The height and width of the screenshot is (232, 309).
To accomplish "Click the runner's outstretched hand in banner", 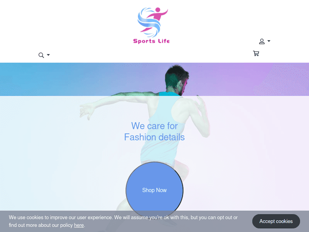I will pyautogui.click(x=87, y=112).
